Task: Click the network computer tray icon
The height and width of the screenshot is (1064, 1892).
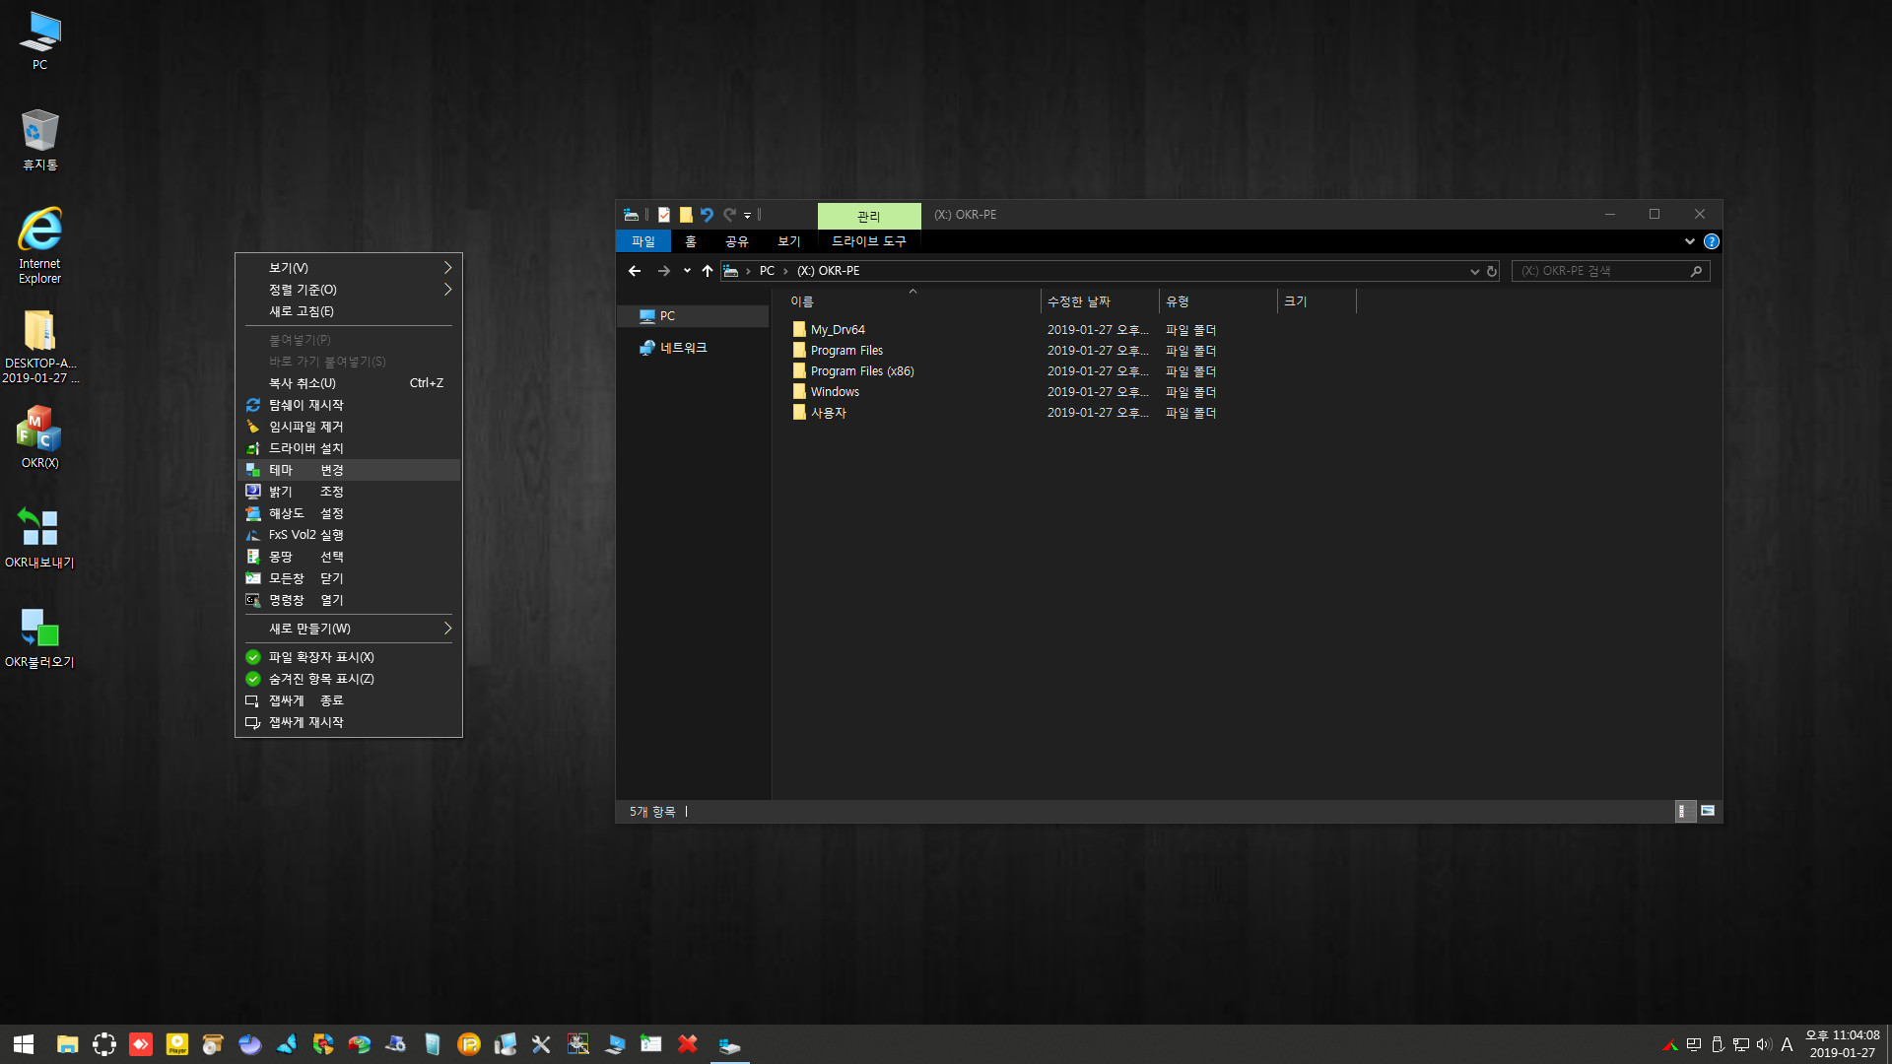Action: coord(1741,1044)
